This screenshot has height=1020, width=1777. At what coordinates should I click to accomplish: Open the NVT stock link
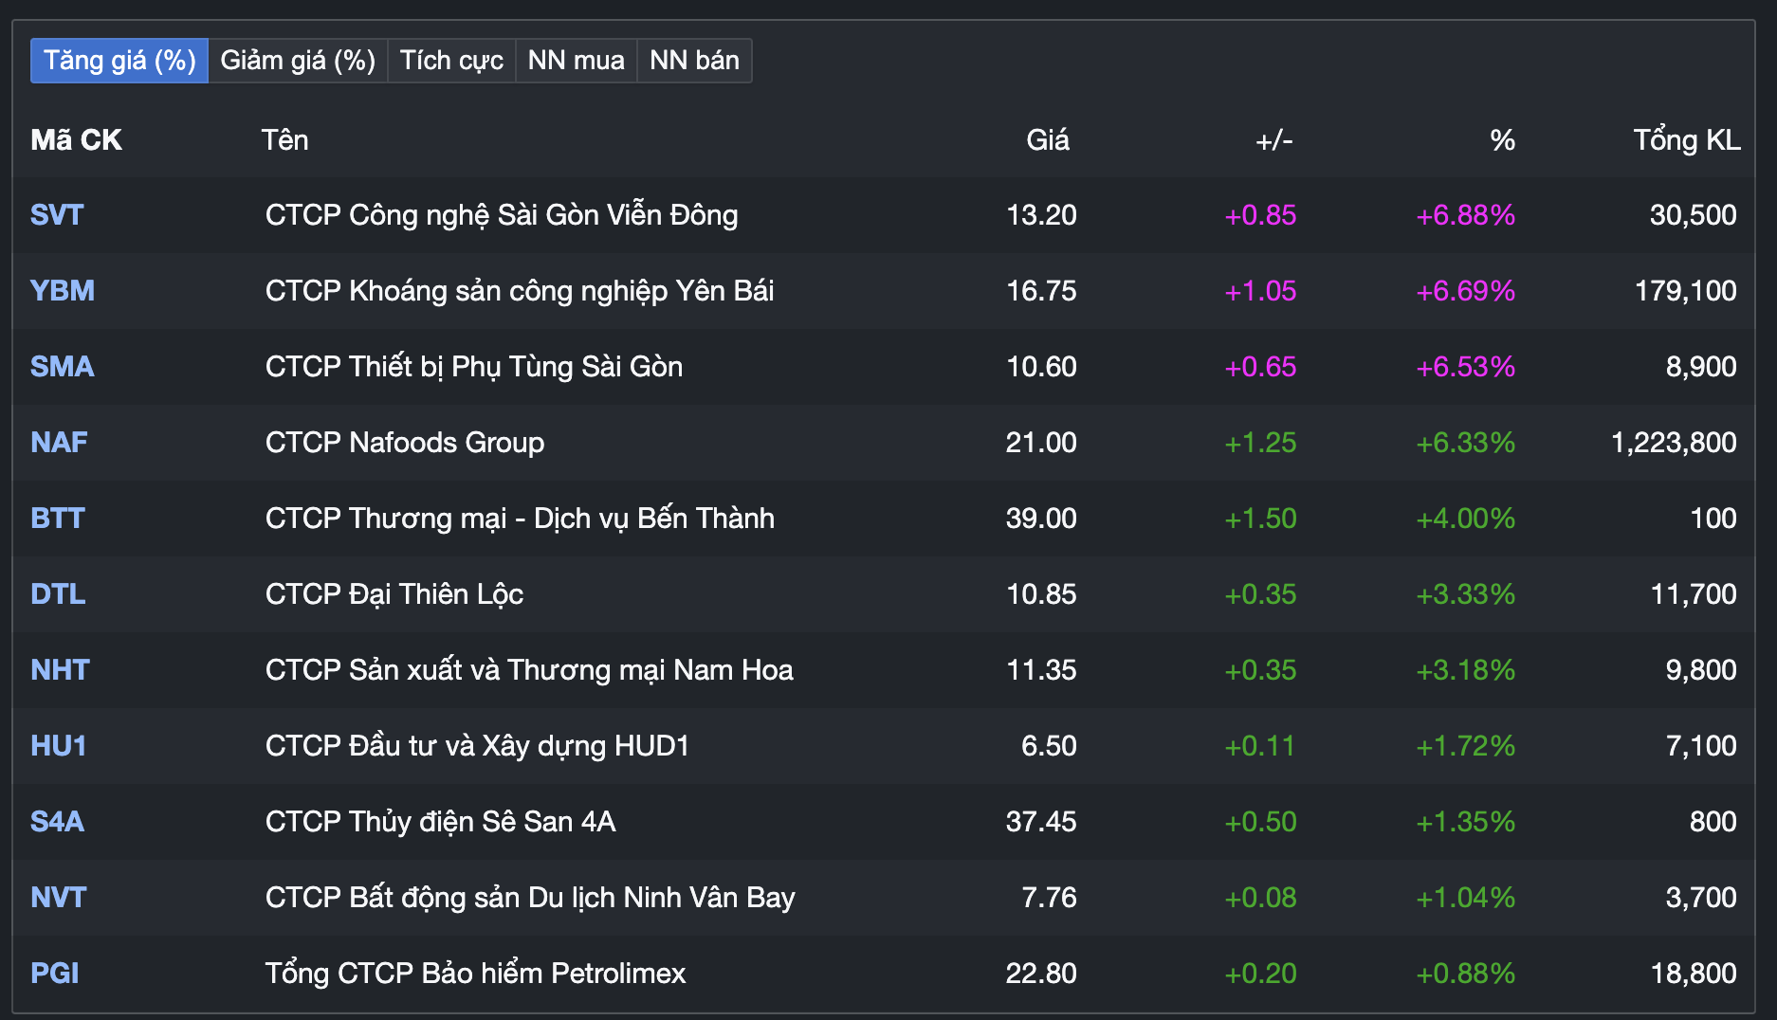coord(57,898)
